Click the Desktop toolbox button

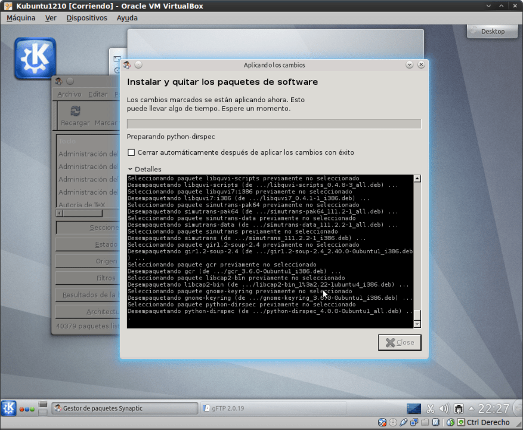click(492, 31)
